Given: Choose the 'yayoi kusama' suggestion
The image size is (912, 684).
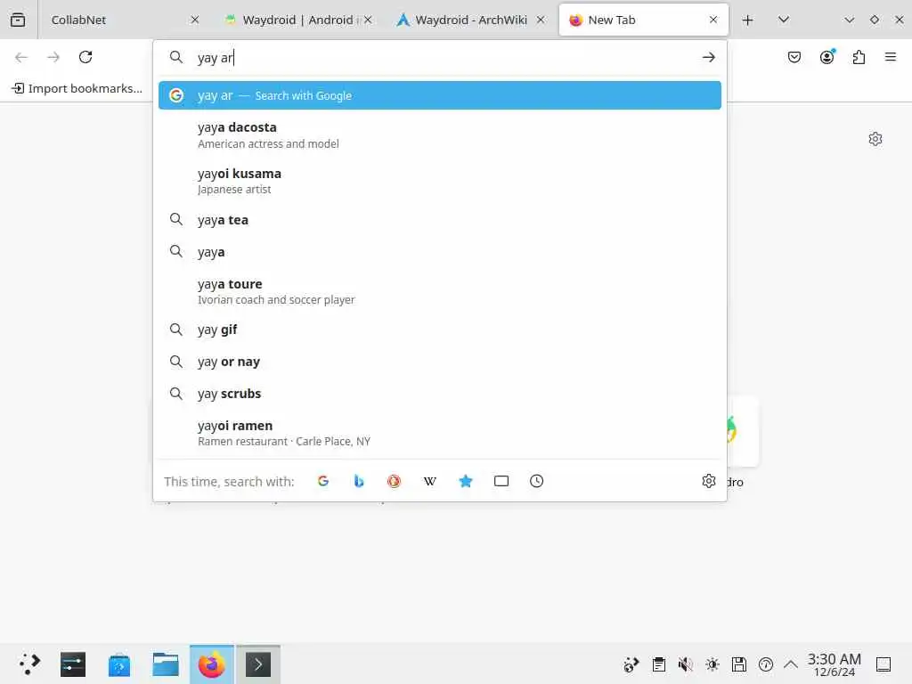Looking at the screenshot, I should pyautogui.click(x=440, y=181).
